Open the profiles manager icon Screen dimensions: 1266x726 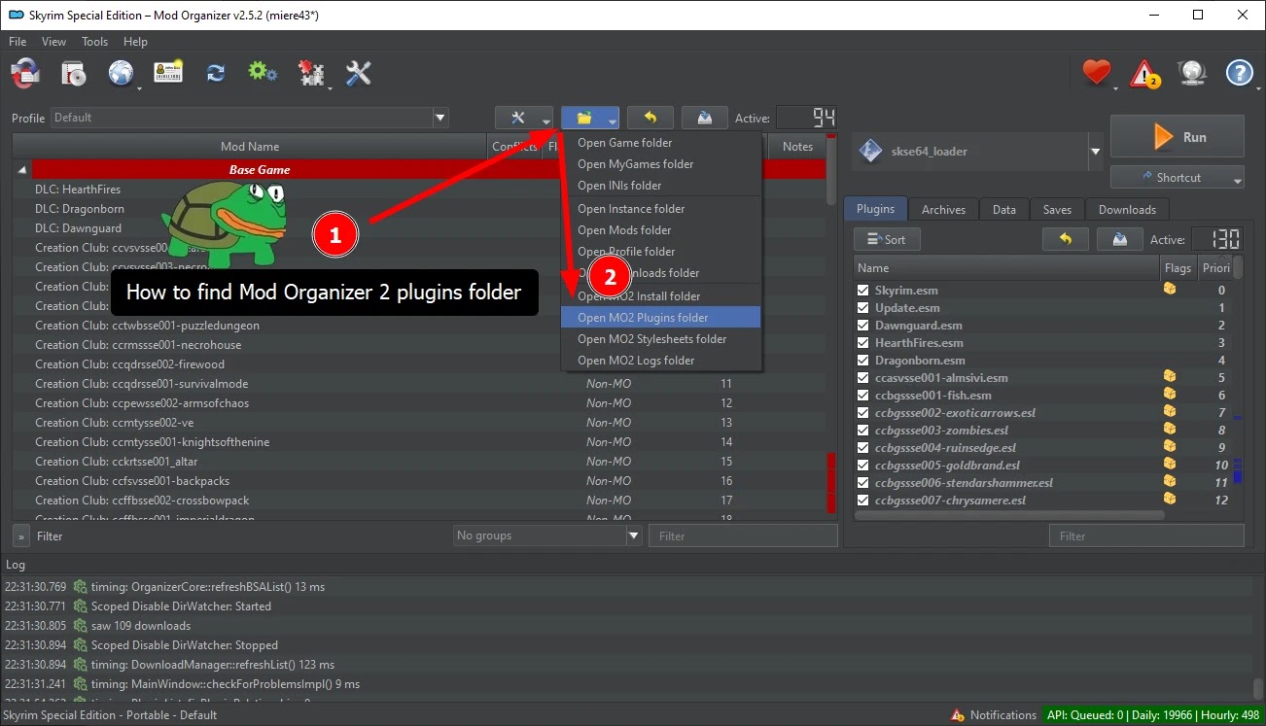[x=74, y=74]
